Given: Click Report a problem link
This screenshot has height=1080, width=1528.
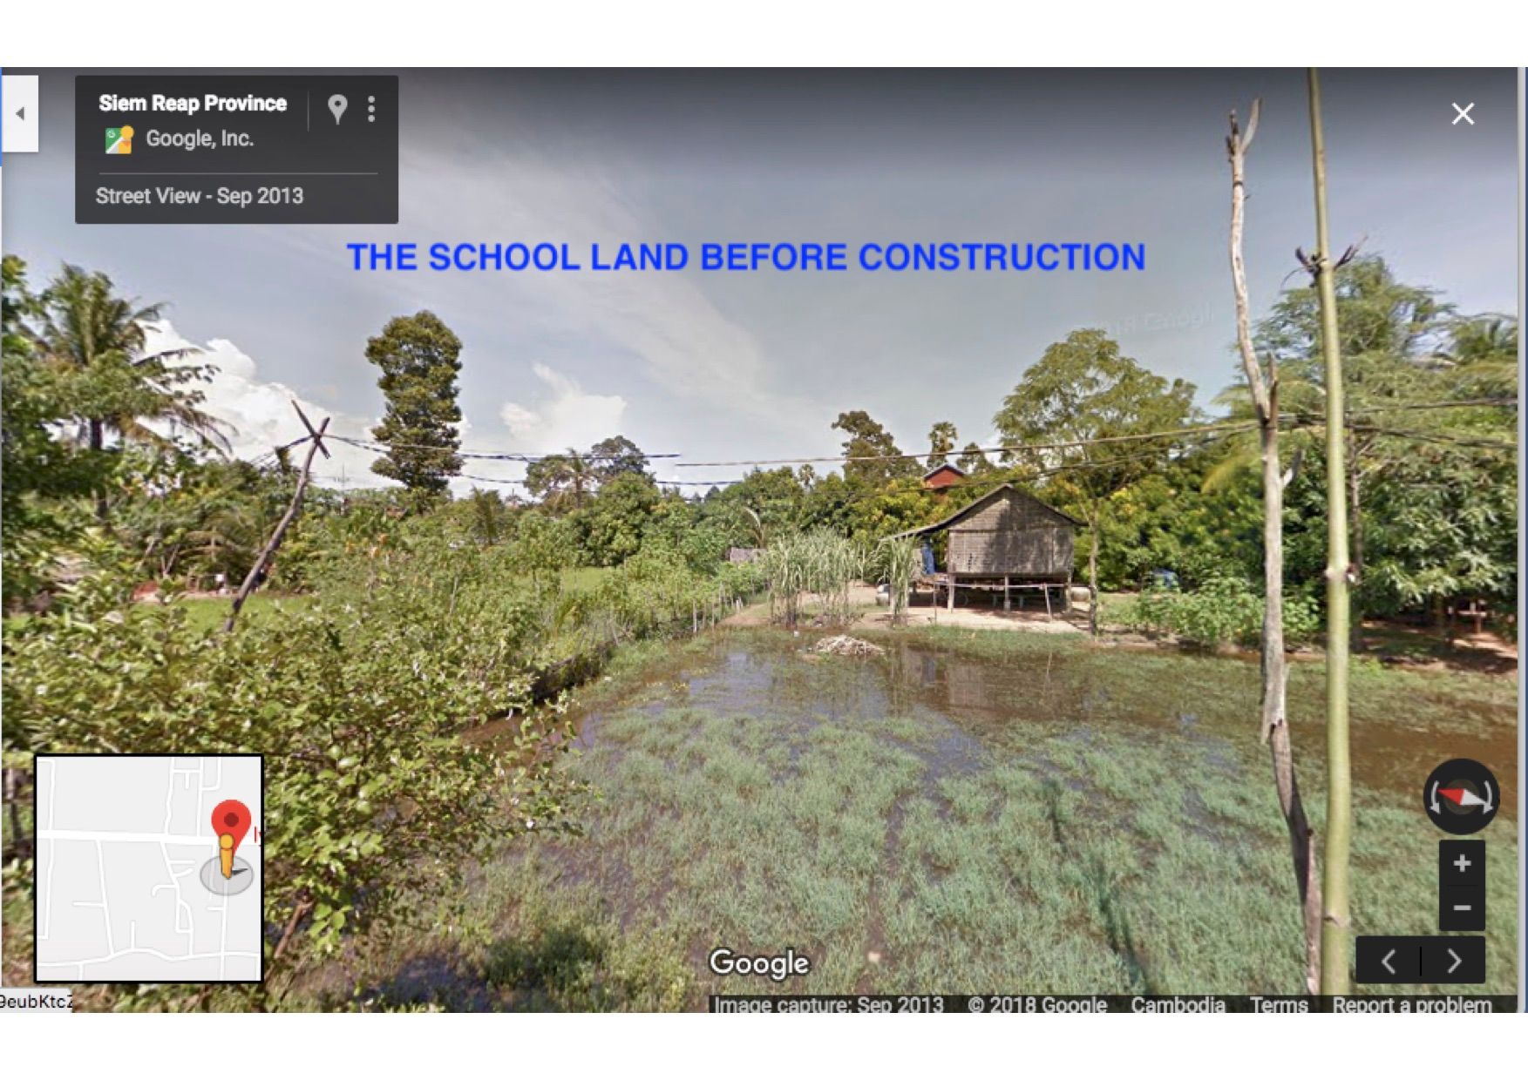Looking at the screenshot, I should tap(1411, 1005).
